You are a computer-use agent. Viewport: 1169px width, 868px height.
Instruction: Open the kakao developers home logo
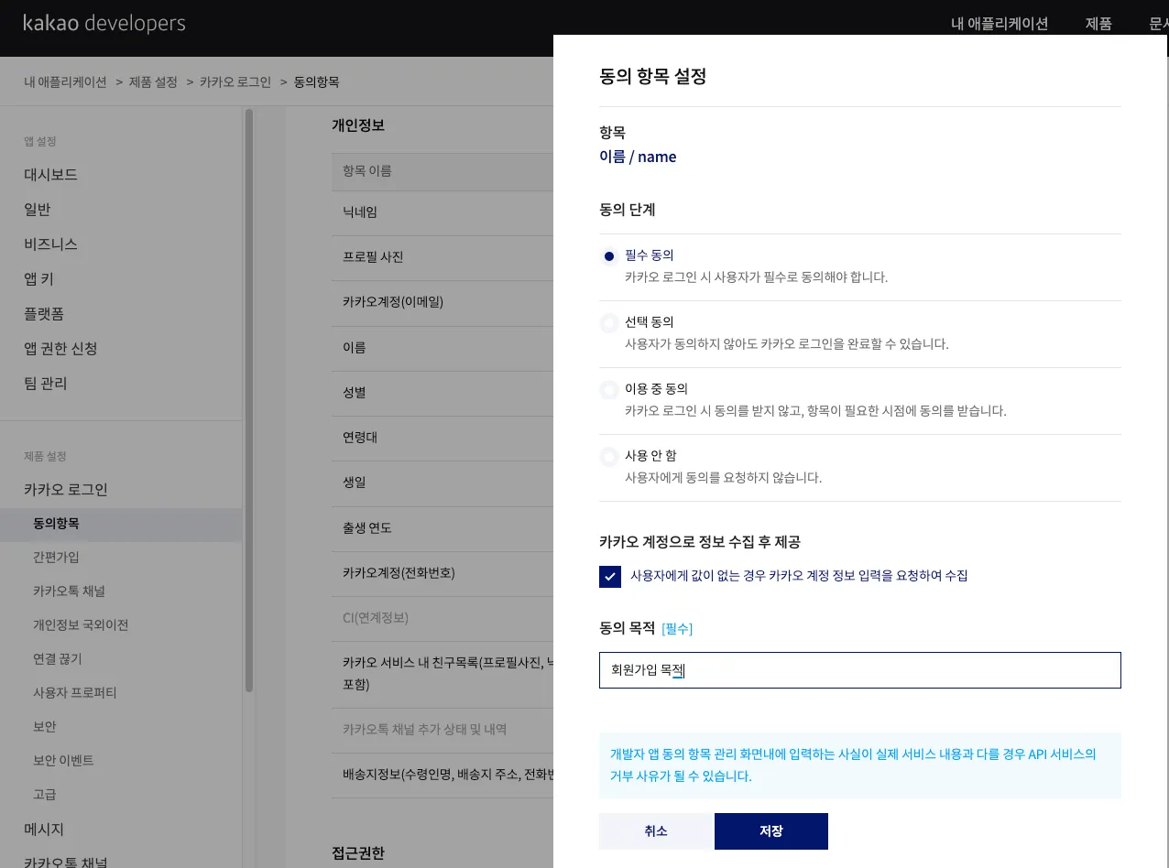pos(104,24)
